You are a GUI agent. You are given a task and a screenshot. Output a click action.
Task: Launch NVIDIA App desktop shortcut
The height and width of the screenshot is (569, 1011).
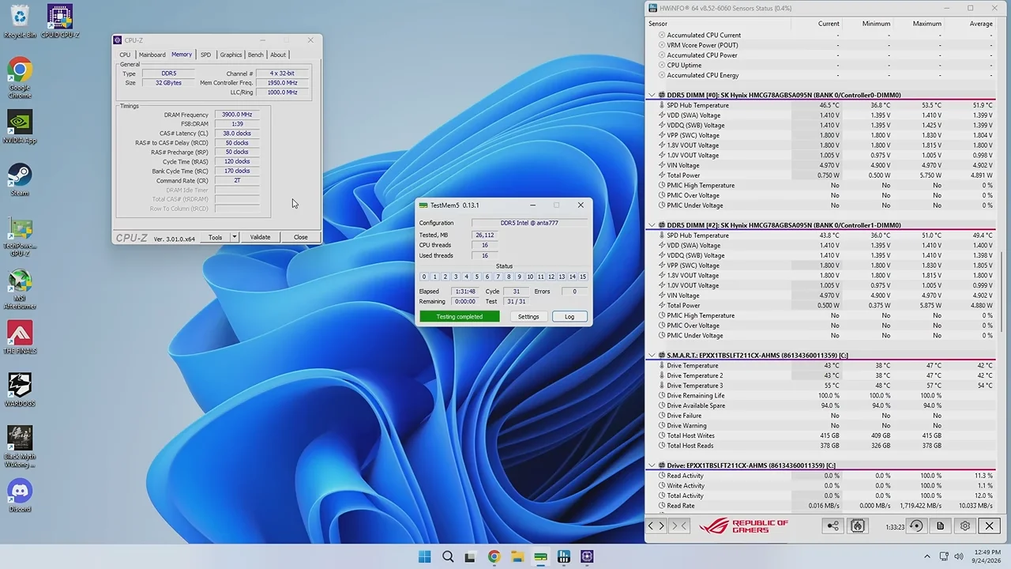pyautogui.click(x=20, y=127)
